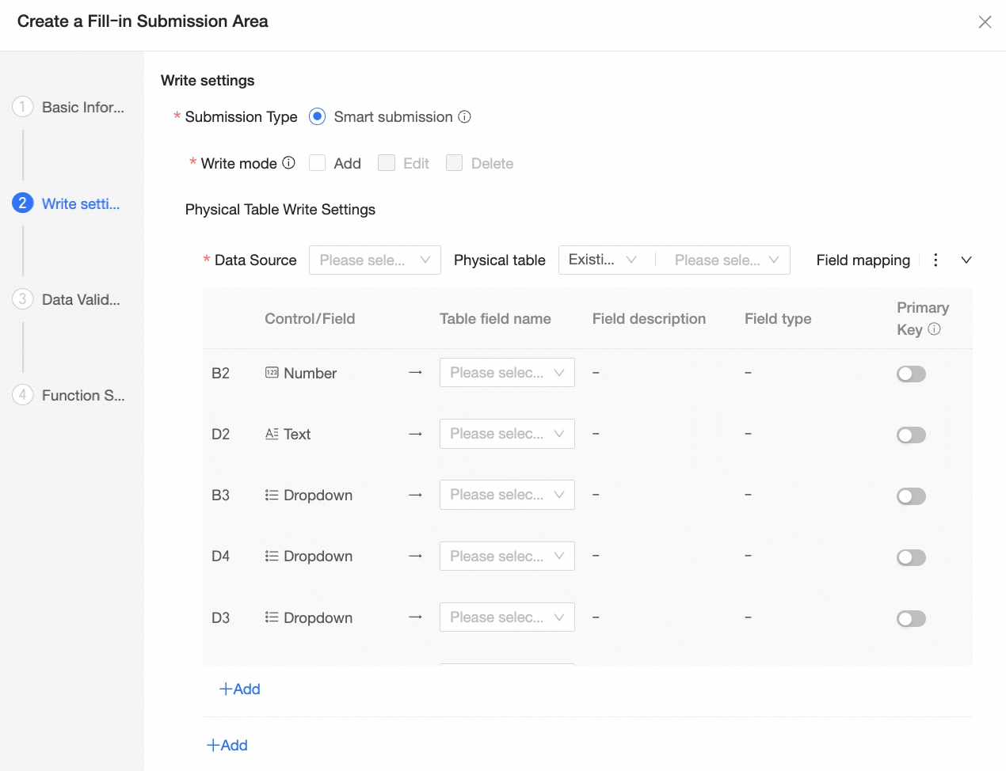The width and height of the screenshot is (1006, 771).
Task: Collapse the Field mapping section chevron
Action: pyautogui.click(x=966, y=260)
